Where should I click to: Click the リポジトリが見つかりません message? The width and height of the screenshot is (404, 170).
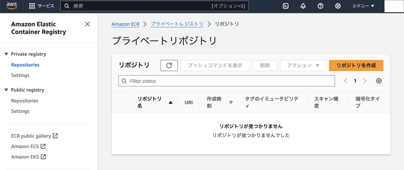coord(251,126)
